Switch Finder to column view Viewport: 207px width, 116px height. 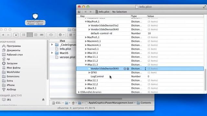36,35
